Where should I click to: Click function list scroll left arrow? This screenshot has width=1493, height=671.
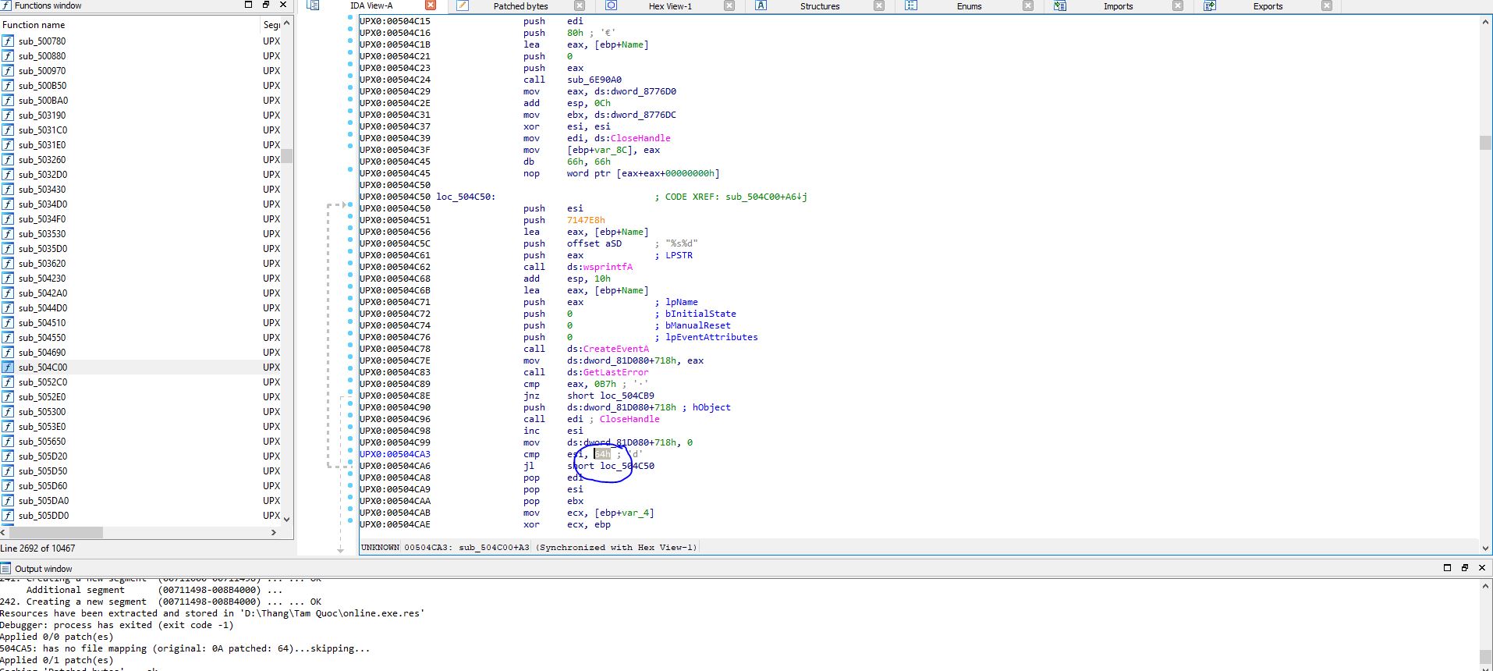3,532
